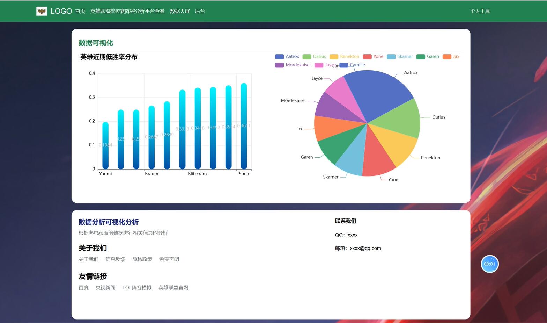Click the 英雄联盟官网 friendly link
Screen dimensions: 547x323
pyautogui.click(x=173, y=287)
